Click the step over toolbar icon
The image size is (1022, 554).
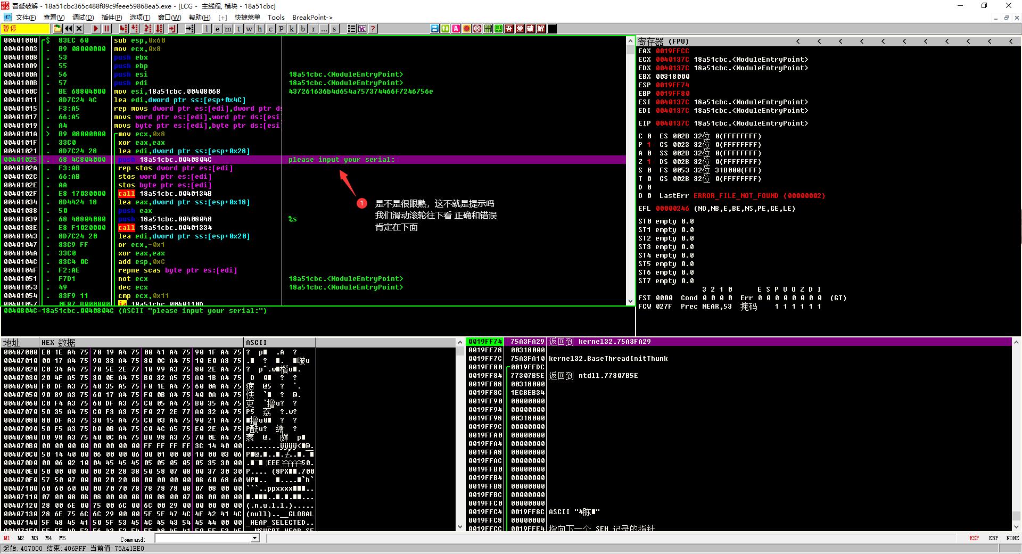(135, 29)
